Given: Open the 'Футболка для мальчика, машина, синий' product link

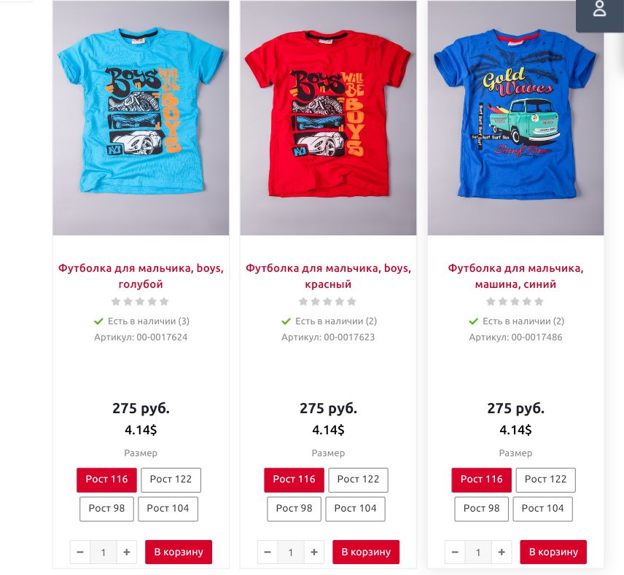Looking at the screenshot, I should [x=516, y=276].
